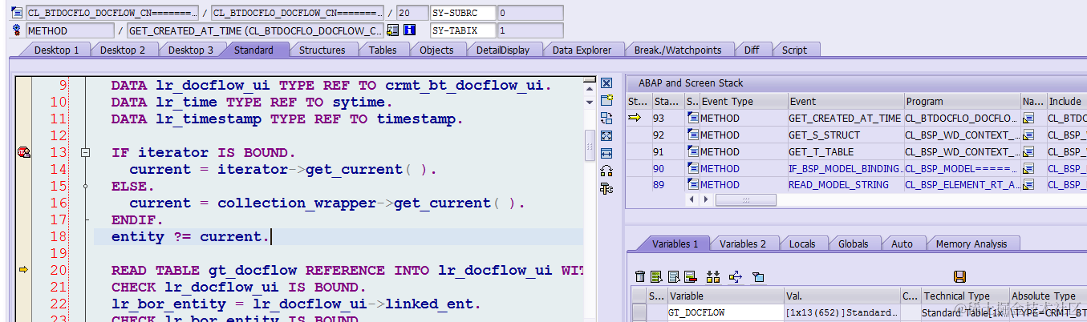This screenshot has height=322, width=1087.
Task: Click the orange save diskette icon
Action: coord(959,276)
